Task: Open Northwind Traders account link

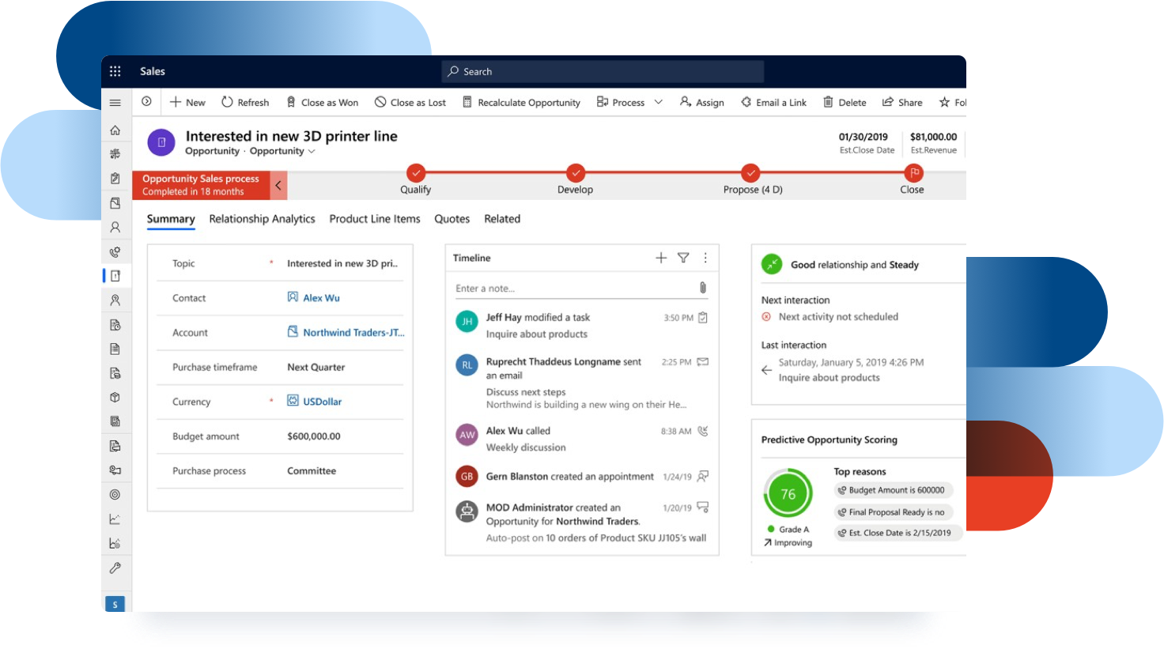Action: [353, 333]
